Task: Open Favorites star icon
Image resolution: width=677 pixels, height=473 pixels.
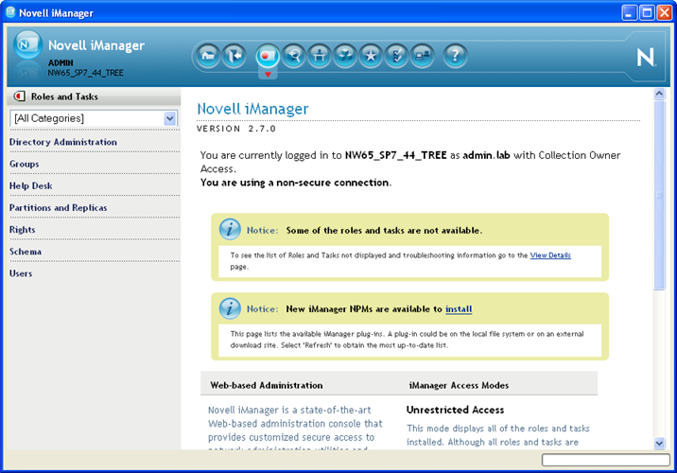Action: point(371,56)
